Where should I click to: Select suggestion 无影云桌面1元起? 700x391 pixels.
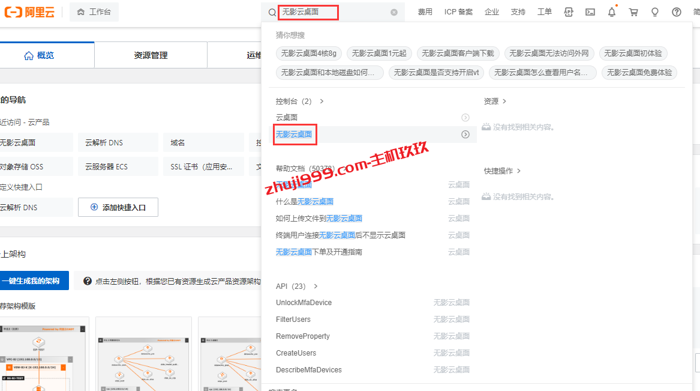pos(379,53)
